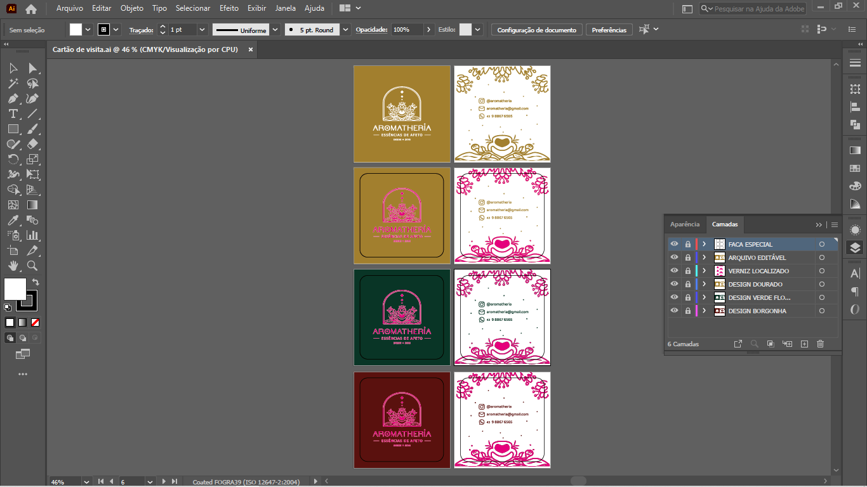Image resolution: width=867 pixels, height=487 pixels.
Task: Click the Opacidade input field
Action: (x=406, y=30)
